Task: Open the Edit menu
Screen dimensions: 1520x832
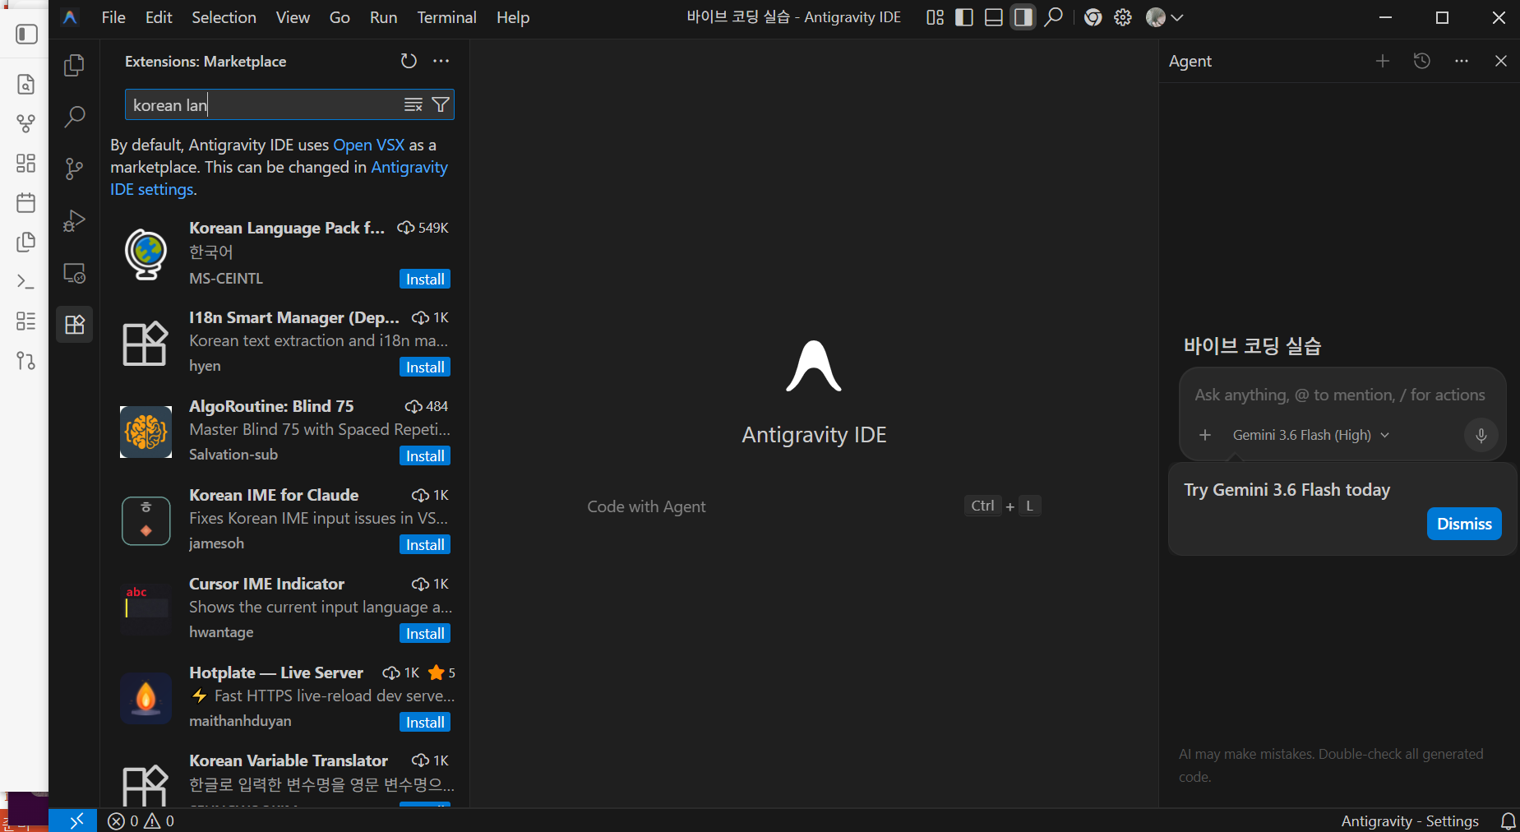Action: click(x=159, y=17)
